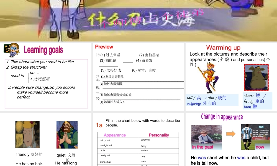Click the red '1a' exercise label
277x166 pixels.
[x=99, y=125]
